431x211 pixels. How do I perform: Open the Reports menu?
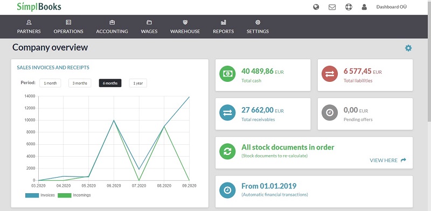point(223,27)
